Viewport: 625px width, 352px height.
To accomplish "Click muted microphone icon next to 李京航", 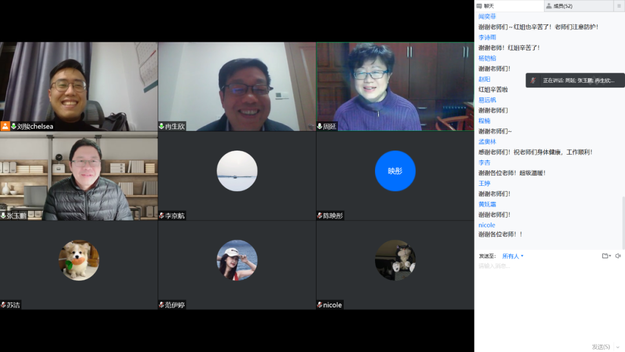I will (x=161, y=215).
